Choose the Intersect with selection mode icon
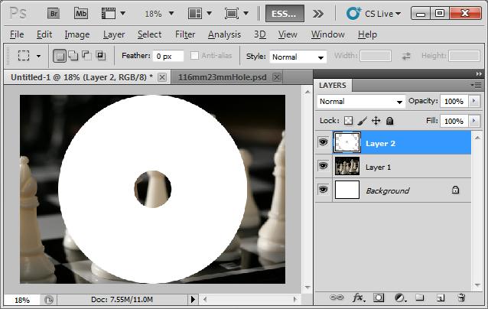 tap(100, 56)
